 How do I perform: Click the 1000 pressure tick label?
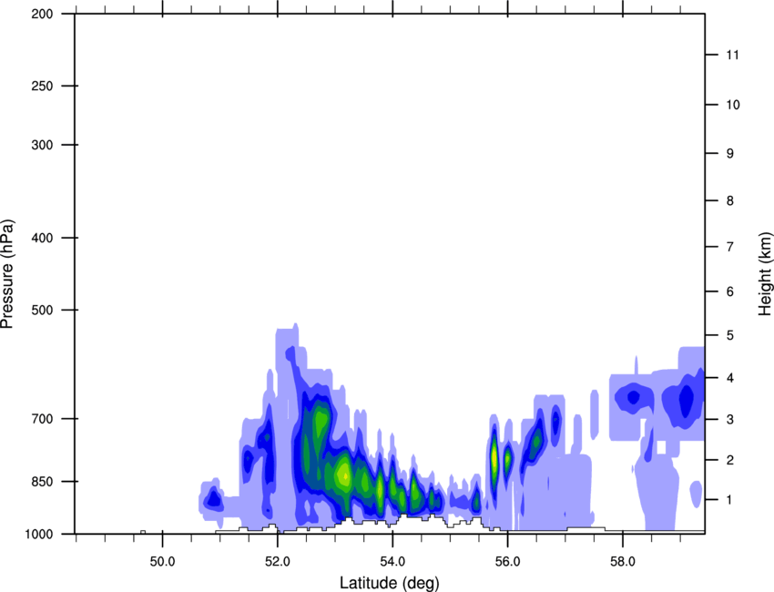pyautogui.click(x=38, y=534)
